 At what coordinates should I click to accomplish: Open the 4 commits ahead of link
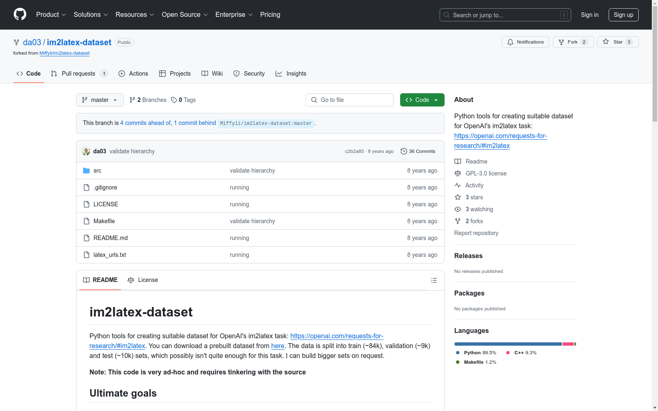[x=146, y=123]
